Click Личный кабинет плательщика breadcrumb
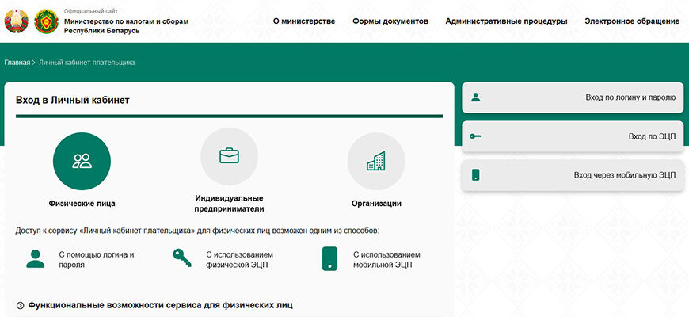Screen dimensions: 689x317 pyautogui.click(x=86, y=63)
